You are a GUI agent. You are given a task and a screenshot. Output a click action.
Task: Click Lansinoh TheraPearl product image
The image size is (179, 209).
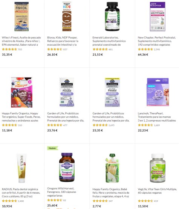click(x=158, y=92)
